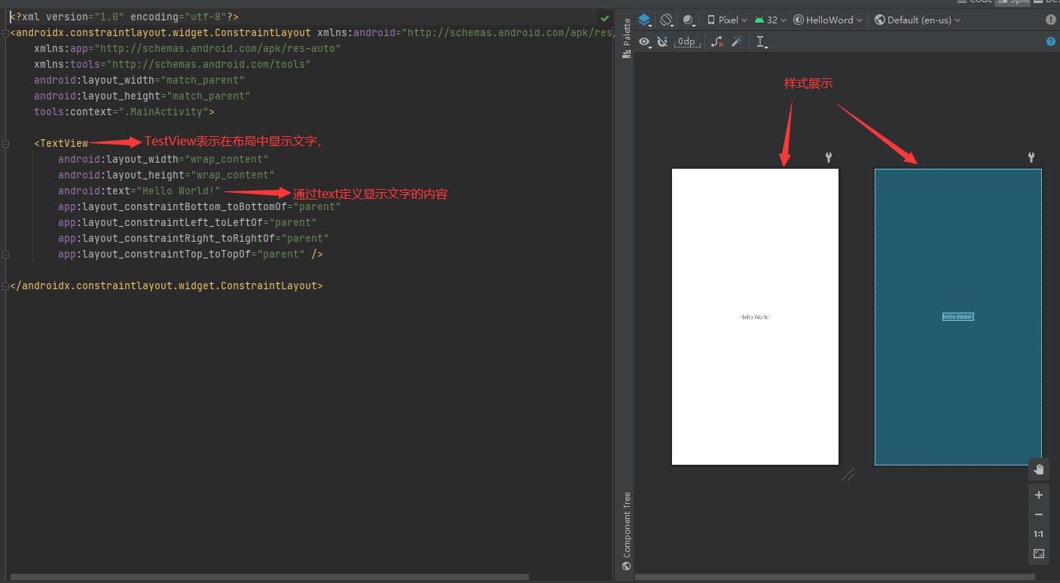Click the clear all constraints icon
The width and height of the screenshot is (1060, 583).
pyautogui.click(x=717, y=42)
